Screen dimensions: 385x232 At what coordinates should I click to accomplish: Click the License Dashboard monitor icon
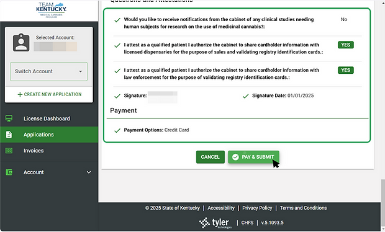(x=9, y=118)
